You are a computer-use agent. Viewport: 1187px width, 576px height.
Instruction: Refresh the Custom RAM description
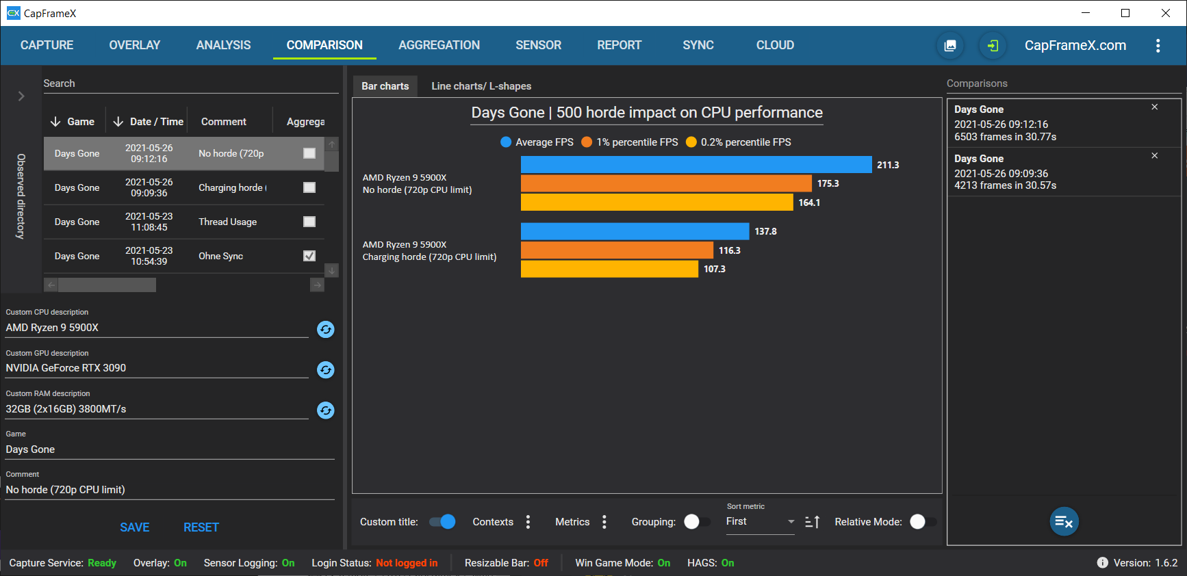point(326,410)
